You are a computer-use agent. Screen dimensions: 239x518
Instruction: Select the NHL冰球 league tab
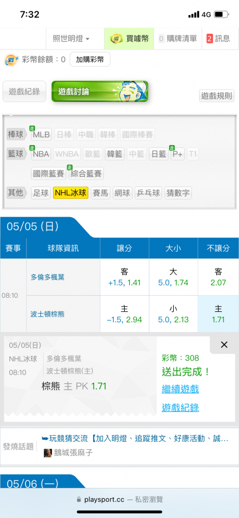[x=71, y=193]
